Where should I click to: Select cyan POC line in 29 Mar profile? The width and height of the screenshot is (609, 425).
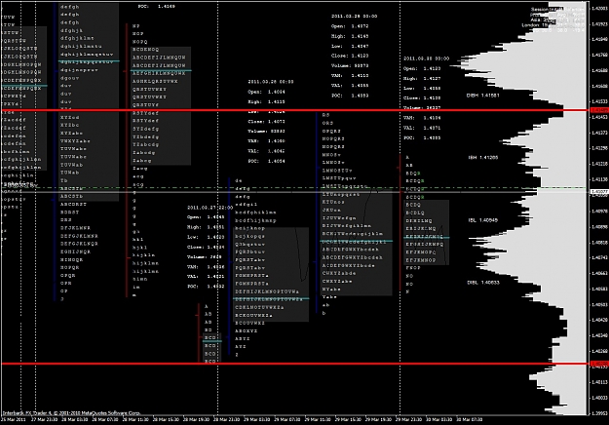click(x=358, y=241)
